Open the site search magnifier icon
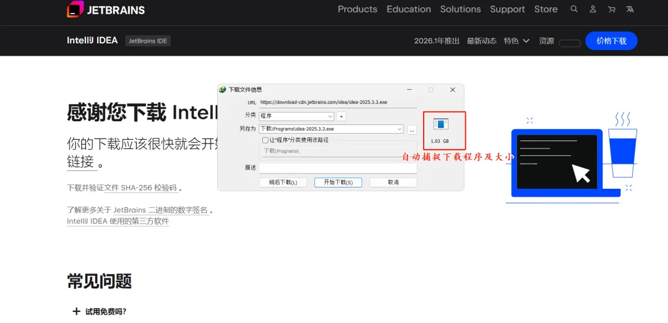The image size is (668, 323). pyautogui.click(x=574, y=9)
